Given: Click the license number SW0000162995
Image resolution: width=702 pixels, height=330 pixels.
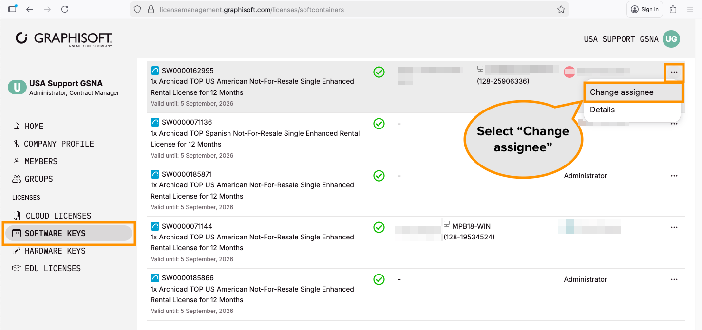Looking at the screenshot, I should click(188, 70).
